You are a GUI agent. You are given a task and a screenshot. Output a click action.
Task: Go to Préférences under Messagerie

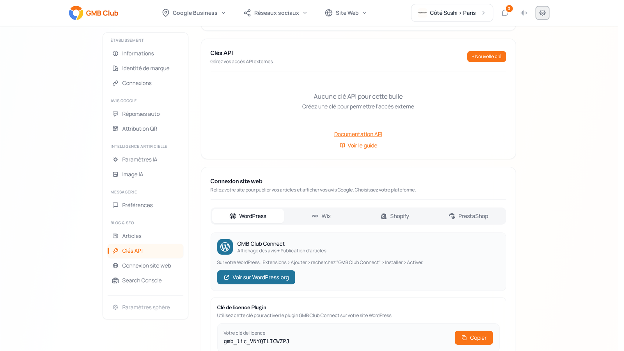click(145, 205)
